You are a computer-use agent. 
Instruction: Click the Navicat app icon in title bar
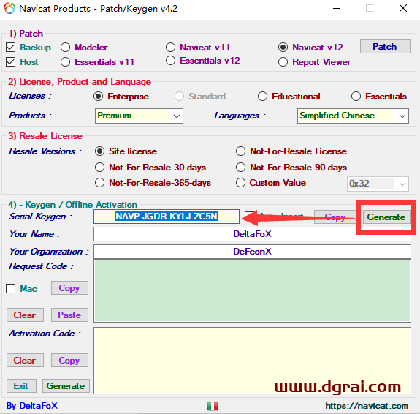(x=9, y=8)
